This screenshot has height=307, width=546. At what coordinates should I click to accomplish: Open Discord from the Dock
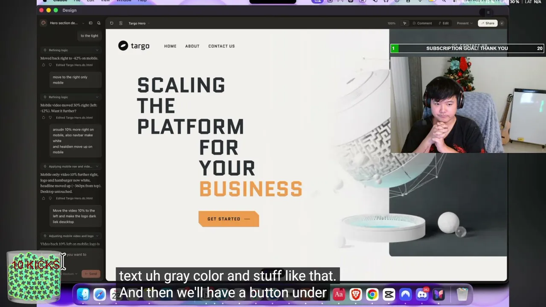coord(422,294)
